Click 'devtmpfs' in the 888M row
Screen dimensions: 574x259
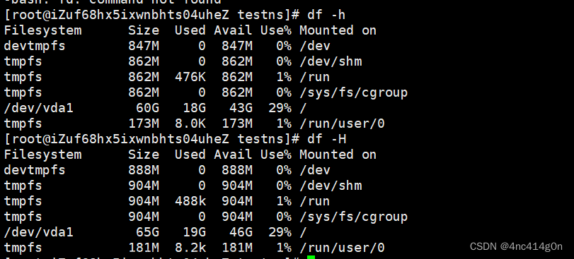[35, 170]
